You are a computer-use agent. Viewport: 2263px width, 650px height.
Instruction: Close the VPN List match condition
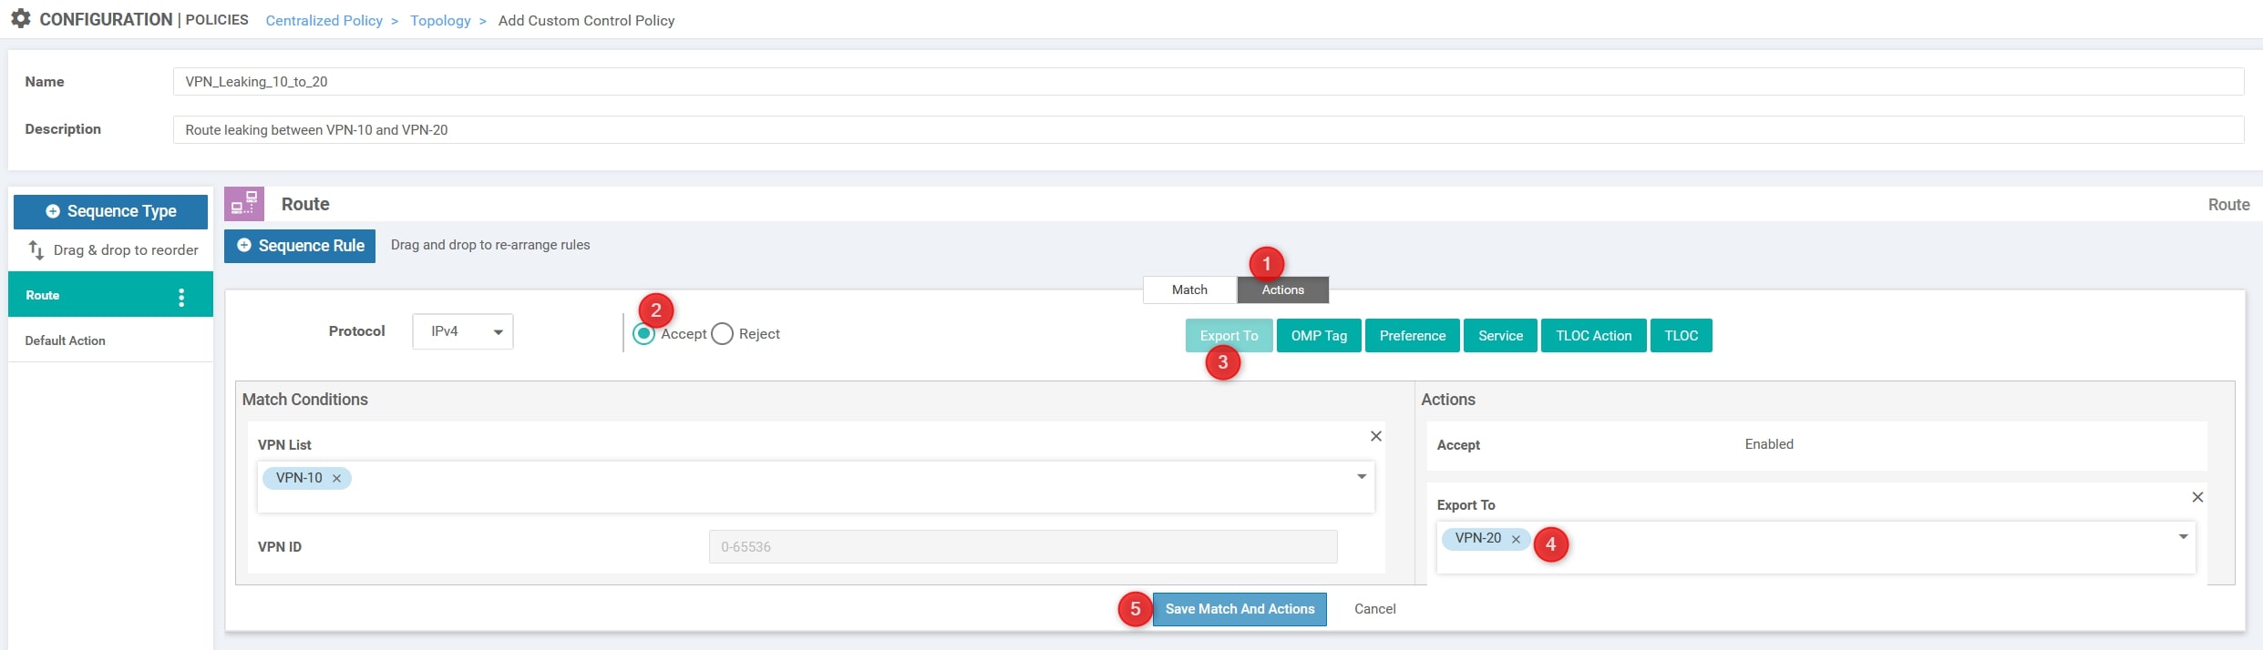click(1376, 437)
